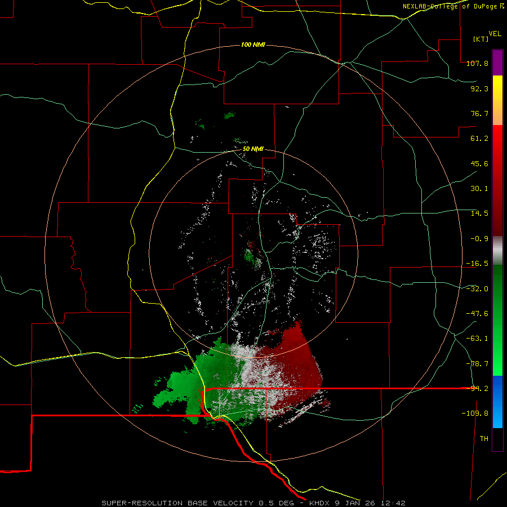
Task: Select the -78.7 velocity scale value
Action: pyautogui.click(x=477, y=364)
